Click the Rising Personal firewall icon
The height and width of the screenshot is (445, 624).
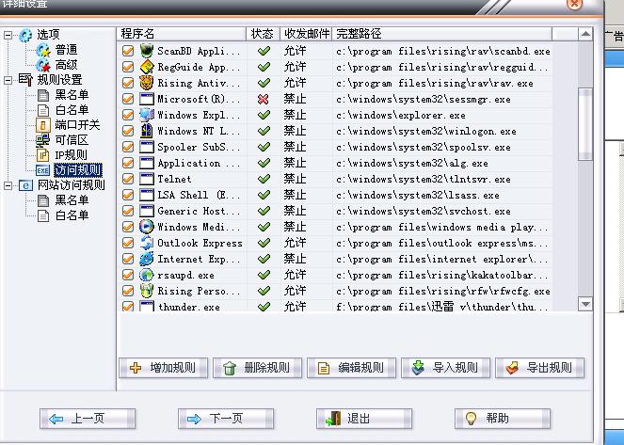tap(147, 291)
